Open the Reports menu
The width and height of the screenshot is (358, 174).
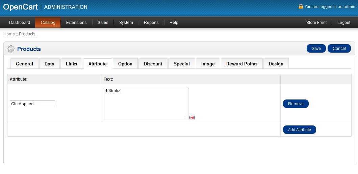(x=151, y=23)
